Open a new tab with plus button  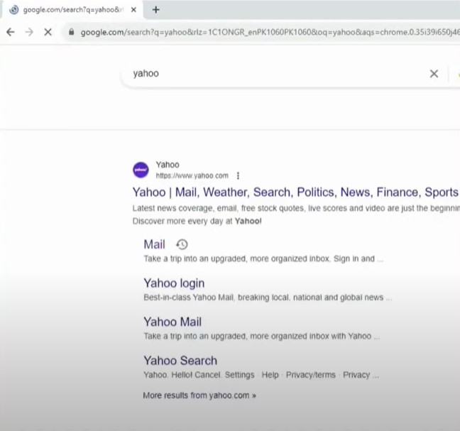156,10
